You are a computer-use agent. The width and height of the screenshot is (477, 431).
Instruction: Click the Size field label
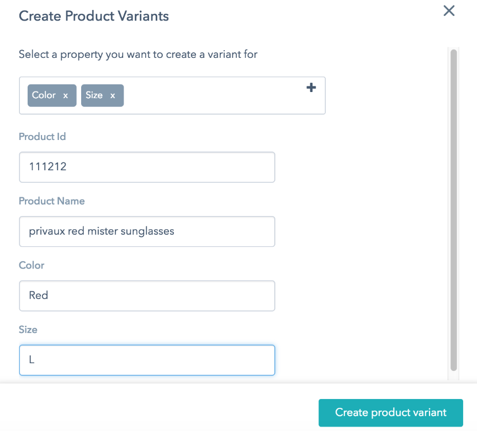[x=28, y=330]
